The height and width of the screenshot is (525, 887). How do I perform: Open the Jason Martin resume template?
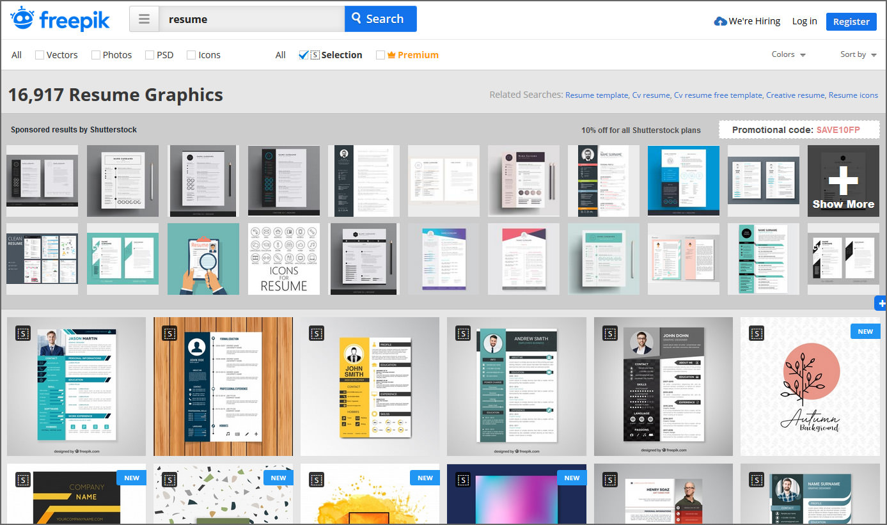point(77,386)
